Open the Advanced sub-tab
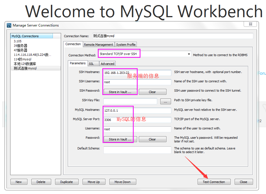The image size is (266, 194). coord(107,64)
